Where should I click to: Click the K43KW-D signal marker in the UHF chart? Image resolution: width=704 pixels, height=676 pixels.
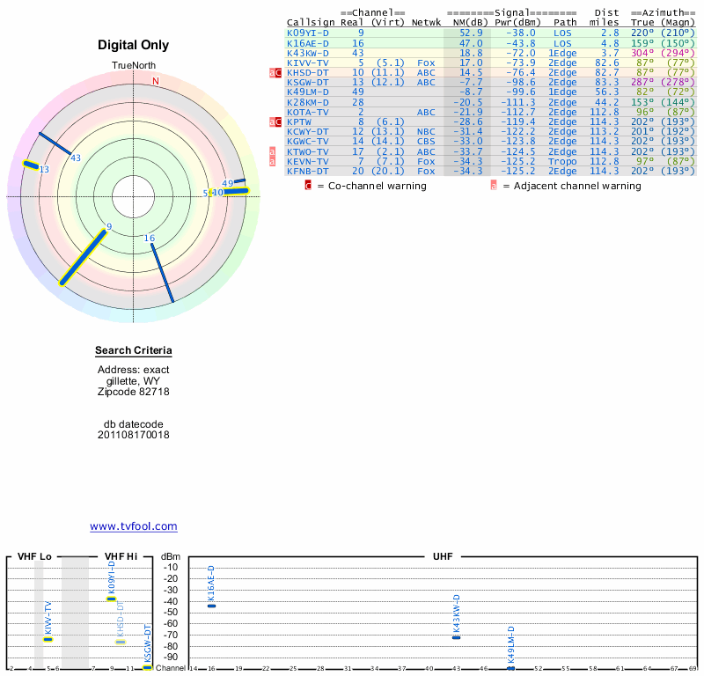(x=456, y=636)
